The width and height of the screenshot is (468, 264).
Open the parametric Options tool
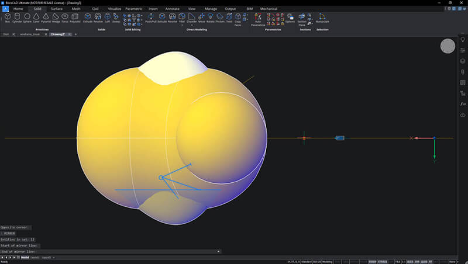coord(290,18)
